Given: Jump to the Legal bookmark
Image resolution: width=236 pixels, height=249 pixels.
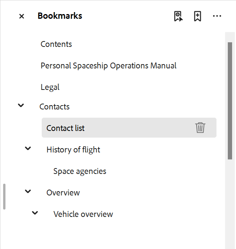Looking at the screenshot, I should (x=50, y=87).
